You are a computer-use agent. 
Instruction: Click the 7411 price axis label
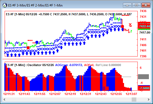tap(143, 39)
